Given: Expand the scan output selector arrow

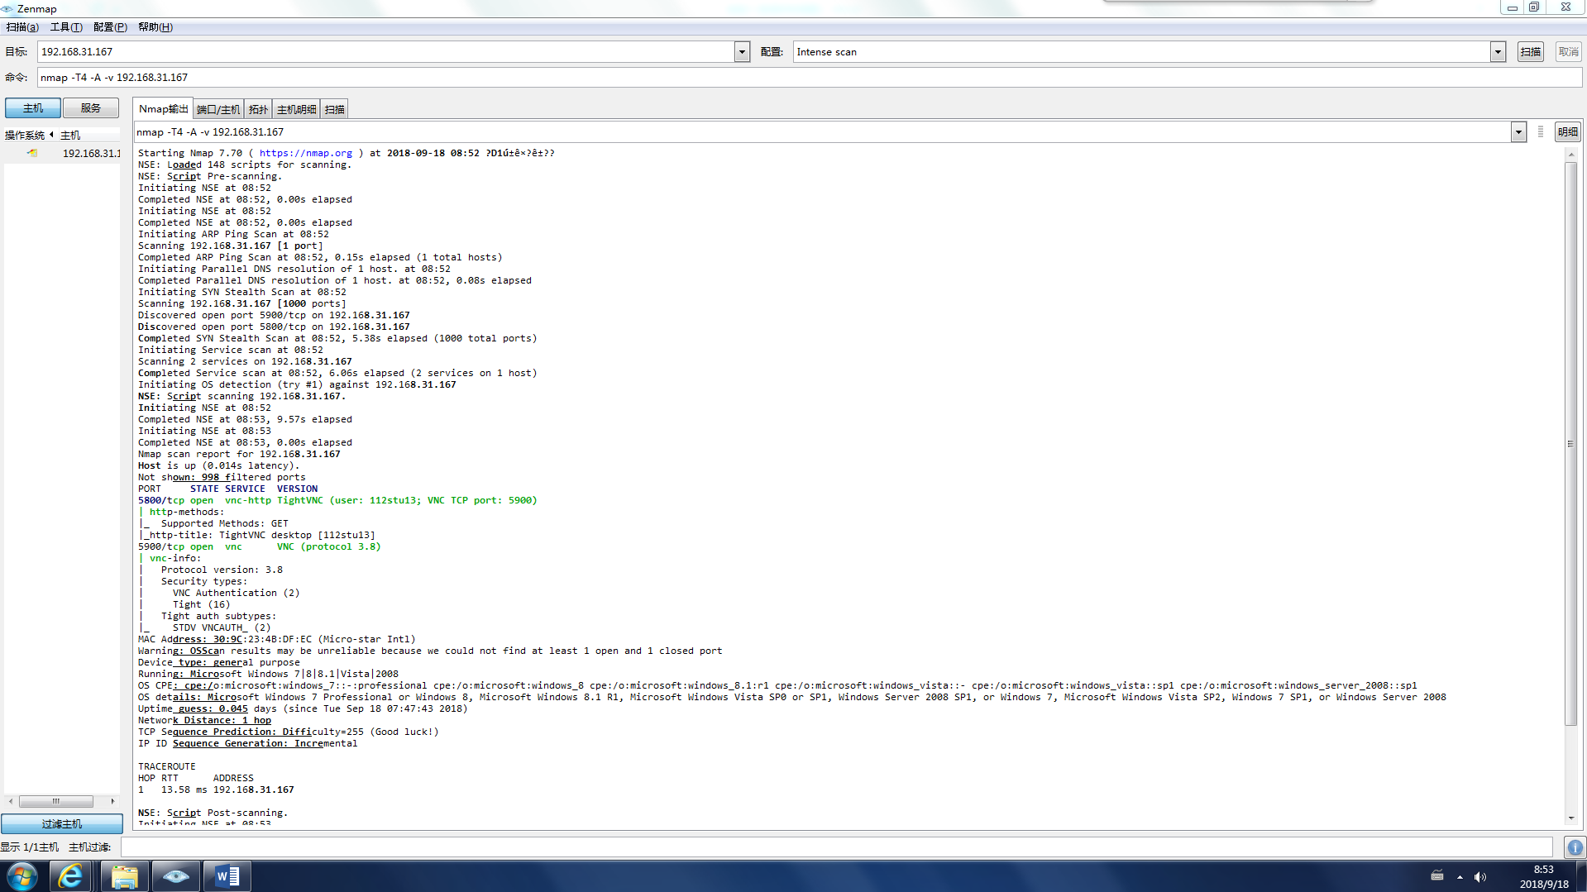Looking at the screenshot, I should (x=1518, y=132).
